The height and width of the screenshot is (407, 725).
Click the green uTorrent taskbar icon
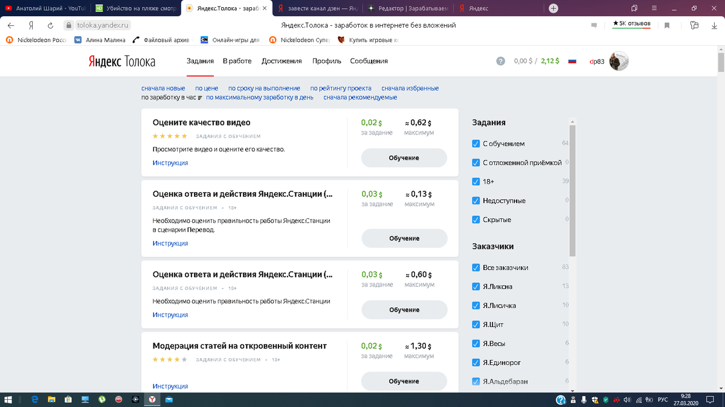click(103, 399)
